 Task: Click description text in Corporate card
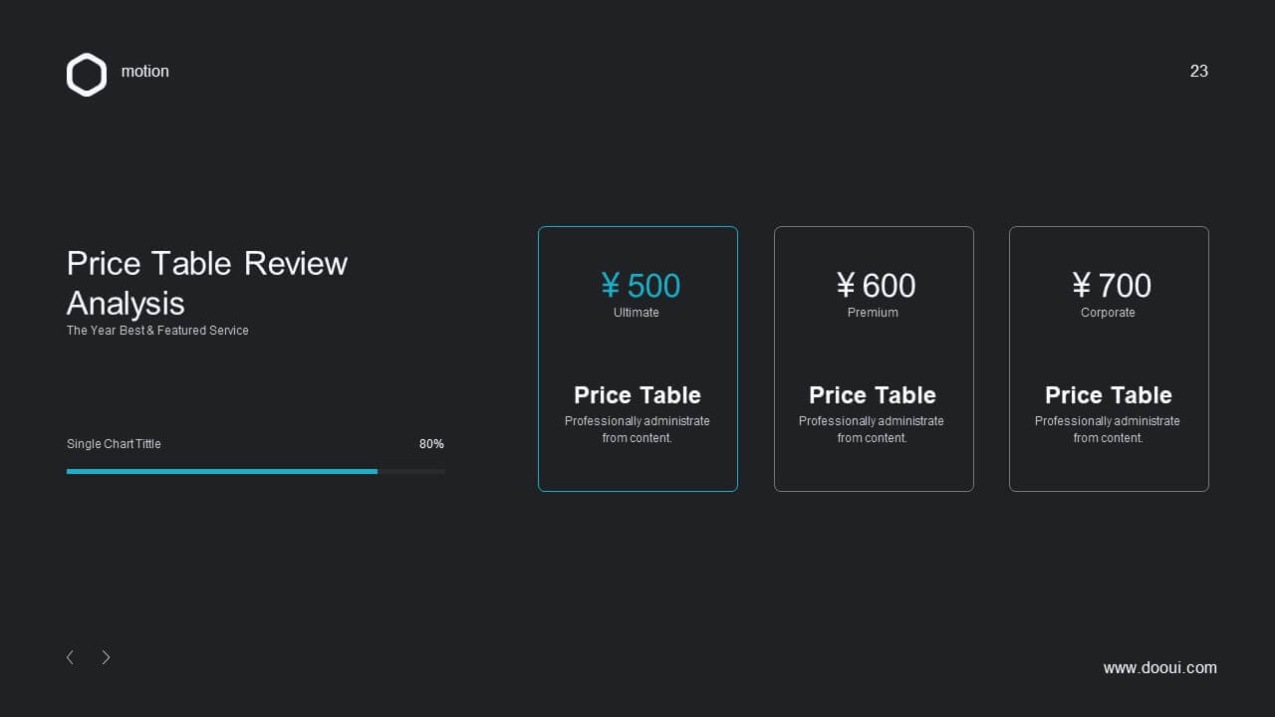pos(1108,429)
